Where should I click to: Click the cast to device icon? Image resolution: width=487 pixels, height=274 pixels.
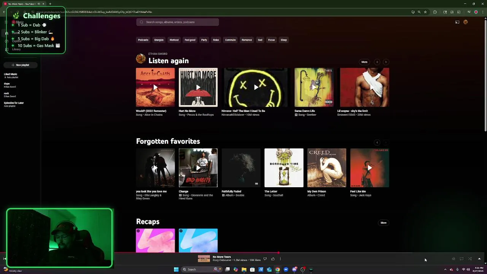pos(457,22)
